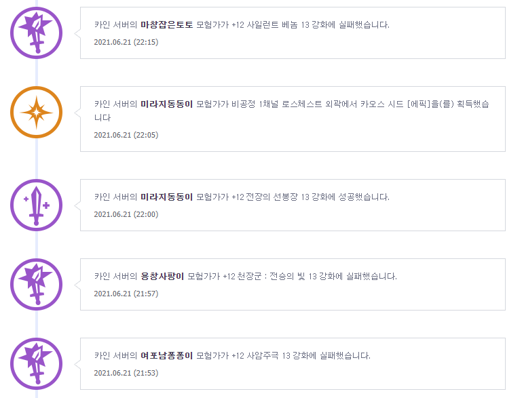
Task: Select the 카오스 시드 [에픽] acquisition card
Action: [293, 119]
